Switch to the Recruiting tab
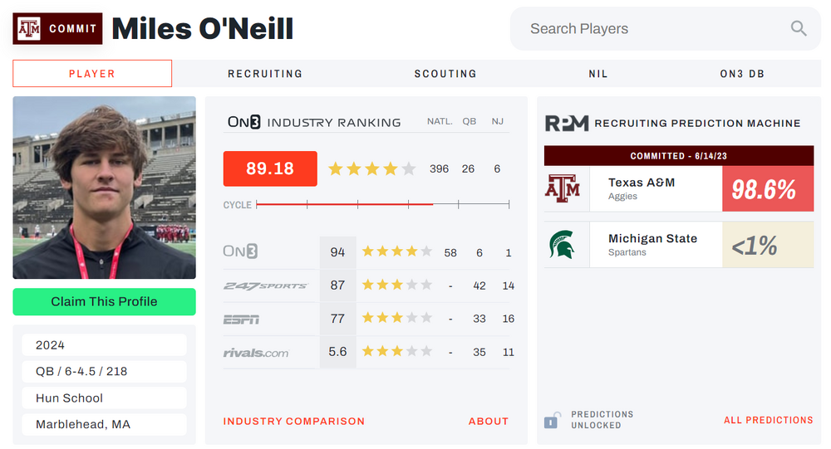The height and width of the screenshot is (449, 831). pos(265,74)
